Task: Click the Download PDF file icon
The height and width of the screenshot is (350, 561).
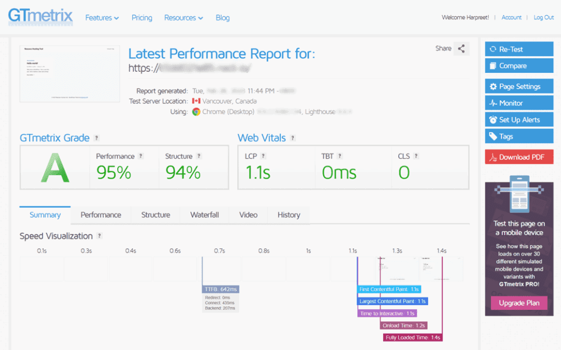Action: click(493, 157)
